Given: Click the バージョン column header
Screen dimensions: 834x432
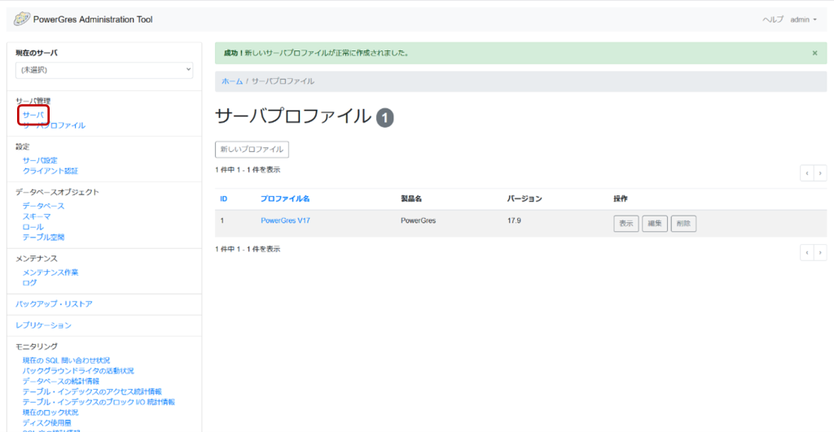Looking at the screenshot, I should coord(525,199).
